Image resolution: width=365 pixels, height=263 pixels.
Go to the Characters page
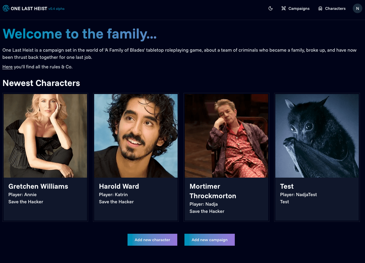[x=335, y=9]
